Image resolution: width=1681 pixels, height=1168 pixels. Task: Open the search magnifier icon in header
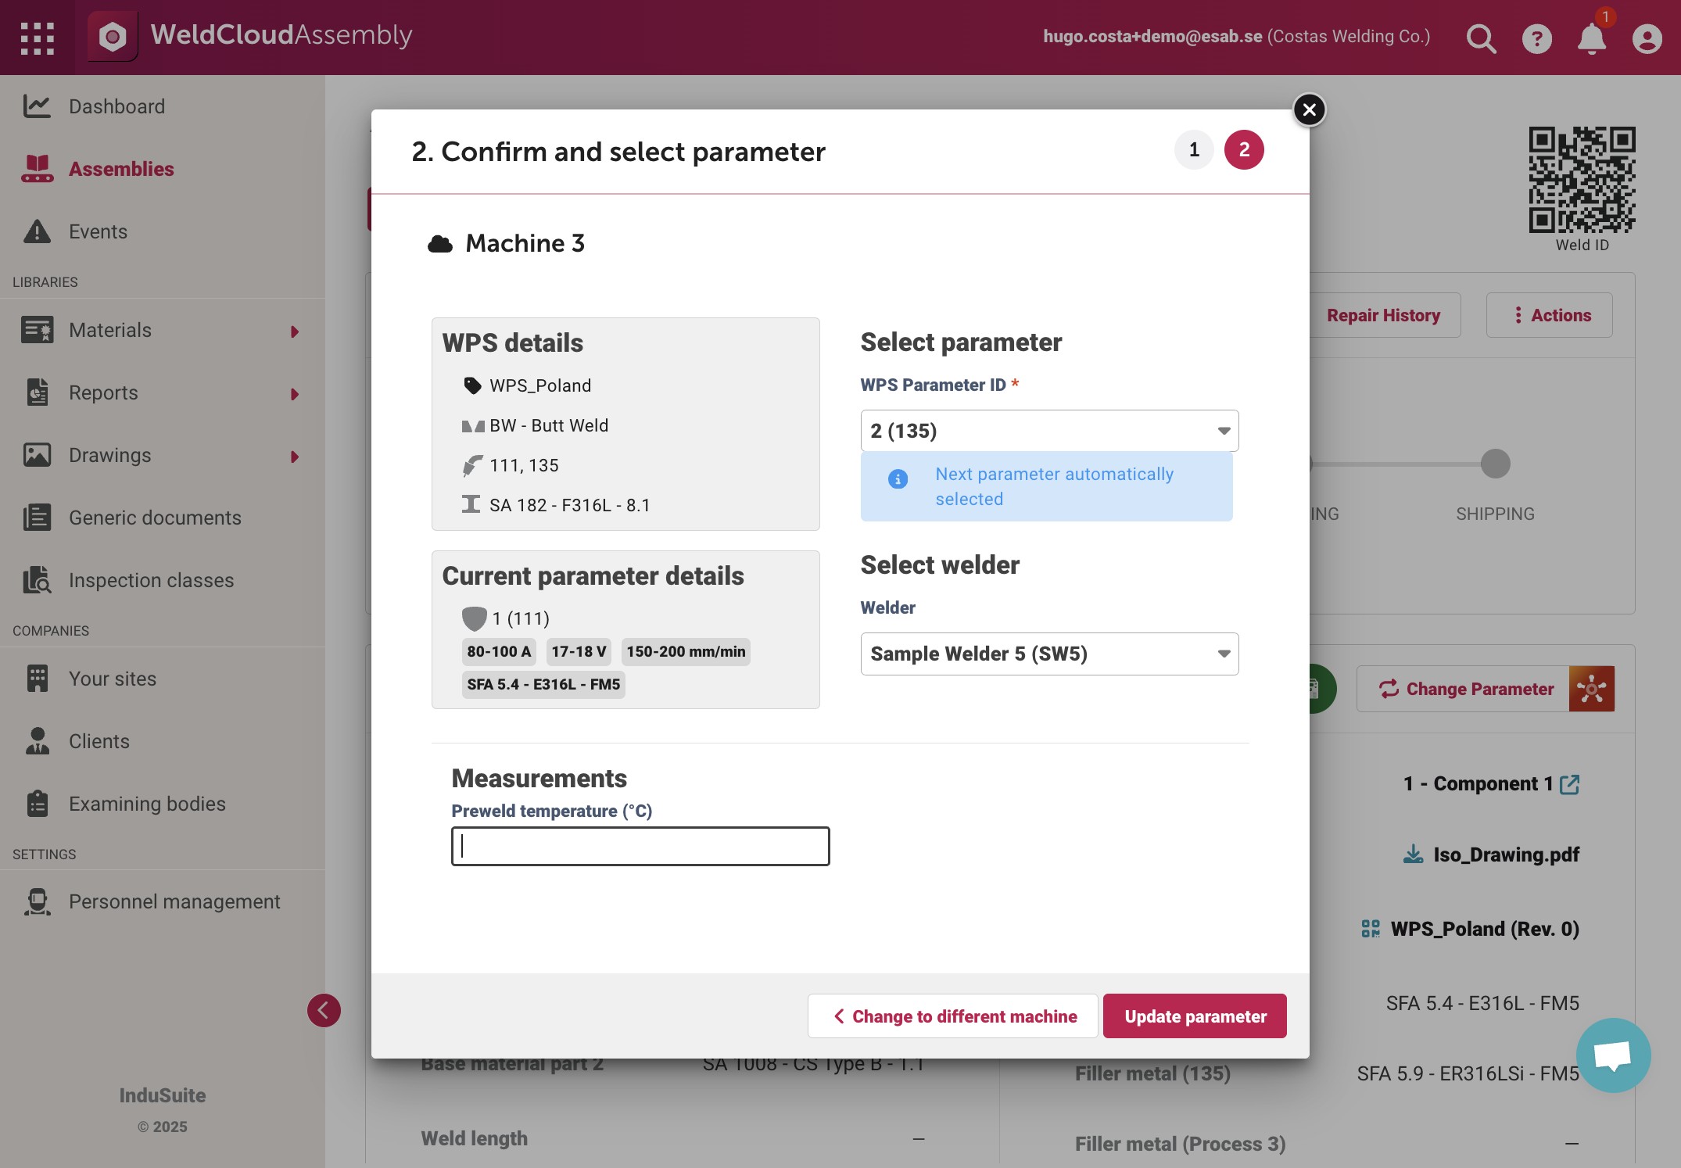(1481, 38)
